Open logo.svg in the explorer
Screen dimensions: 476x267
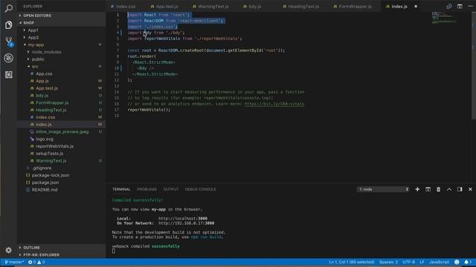tap(45, 139)
